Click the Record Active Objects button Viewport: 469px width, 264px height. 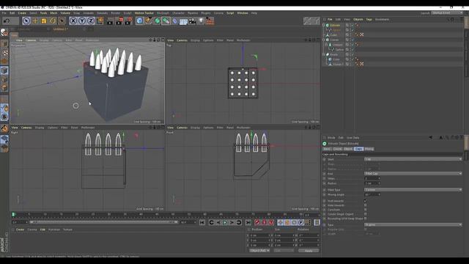(257, 222)
